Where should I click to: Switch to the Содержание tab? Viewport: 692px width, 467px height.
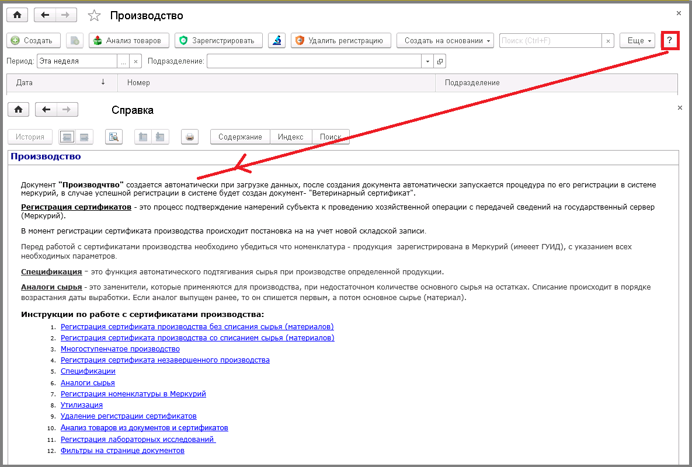(240, 137)
